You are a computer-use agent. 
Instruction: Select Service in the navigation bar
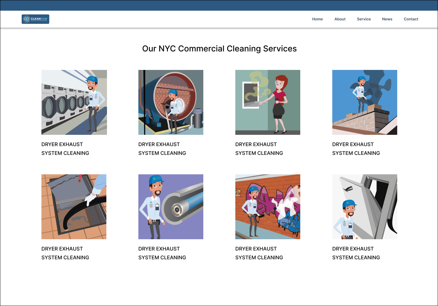[x=364, y=19]
